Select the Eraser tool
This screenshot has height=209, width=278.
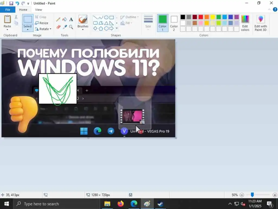click(x=58, y=27)
